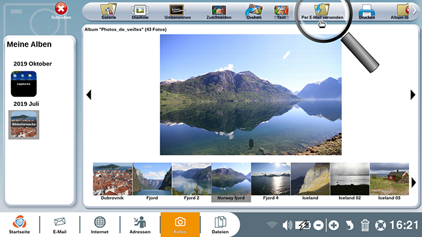The height and width of the screenshot is (237, 422).
Task: Print photo with Drucken
Action: coord(367,11)
